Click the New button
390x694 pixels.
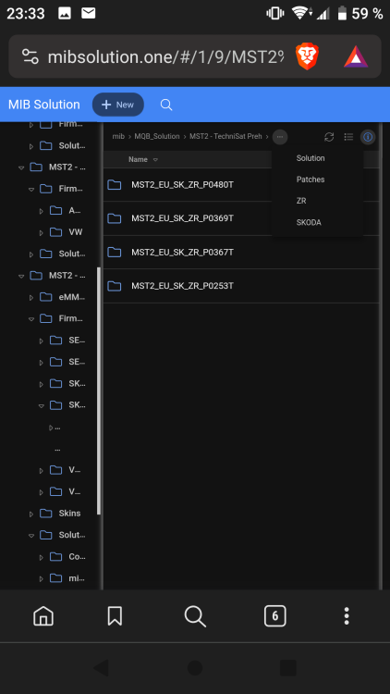(118, 105)
